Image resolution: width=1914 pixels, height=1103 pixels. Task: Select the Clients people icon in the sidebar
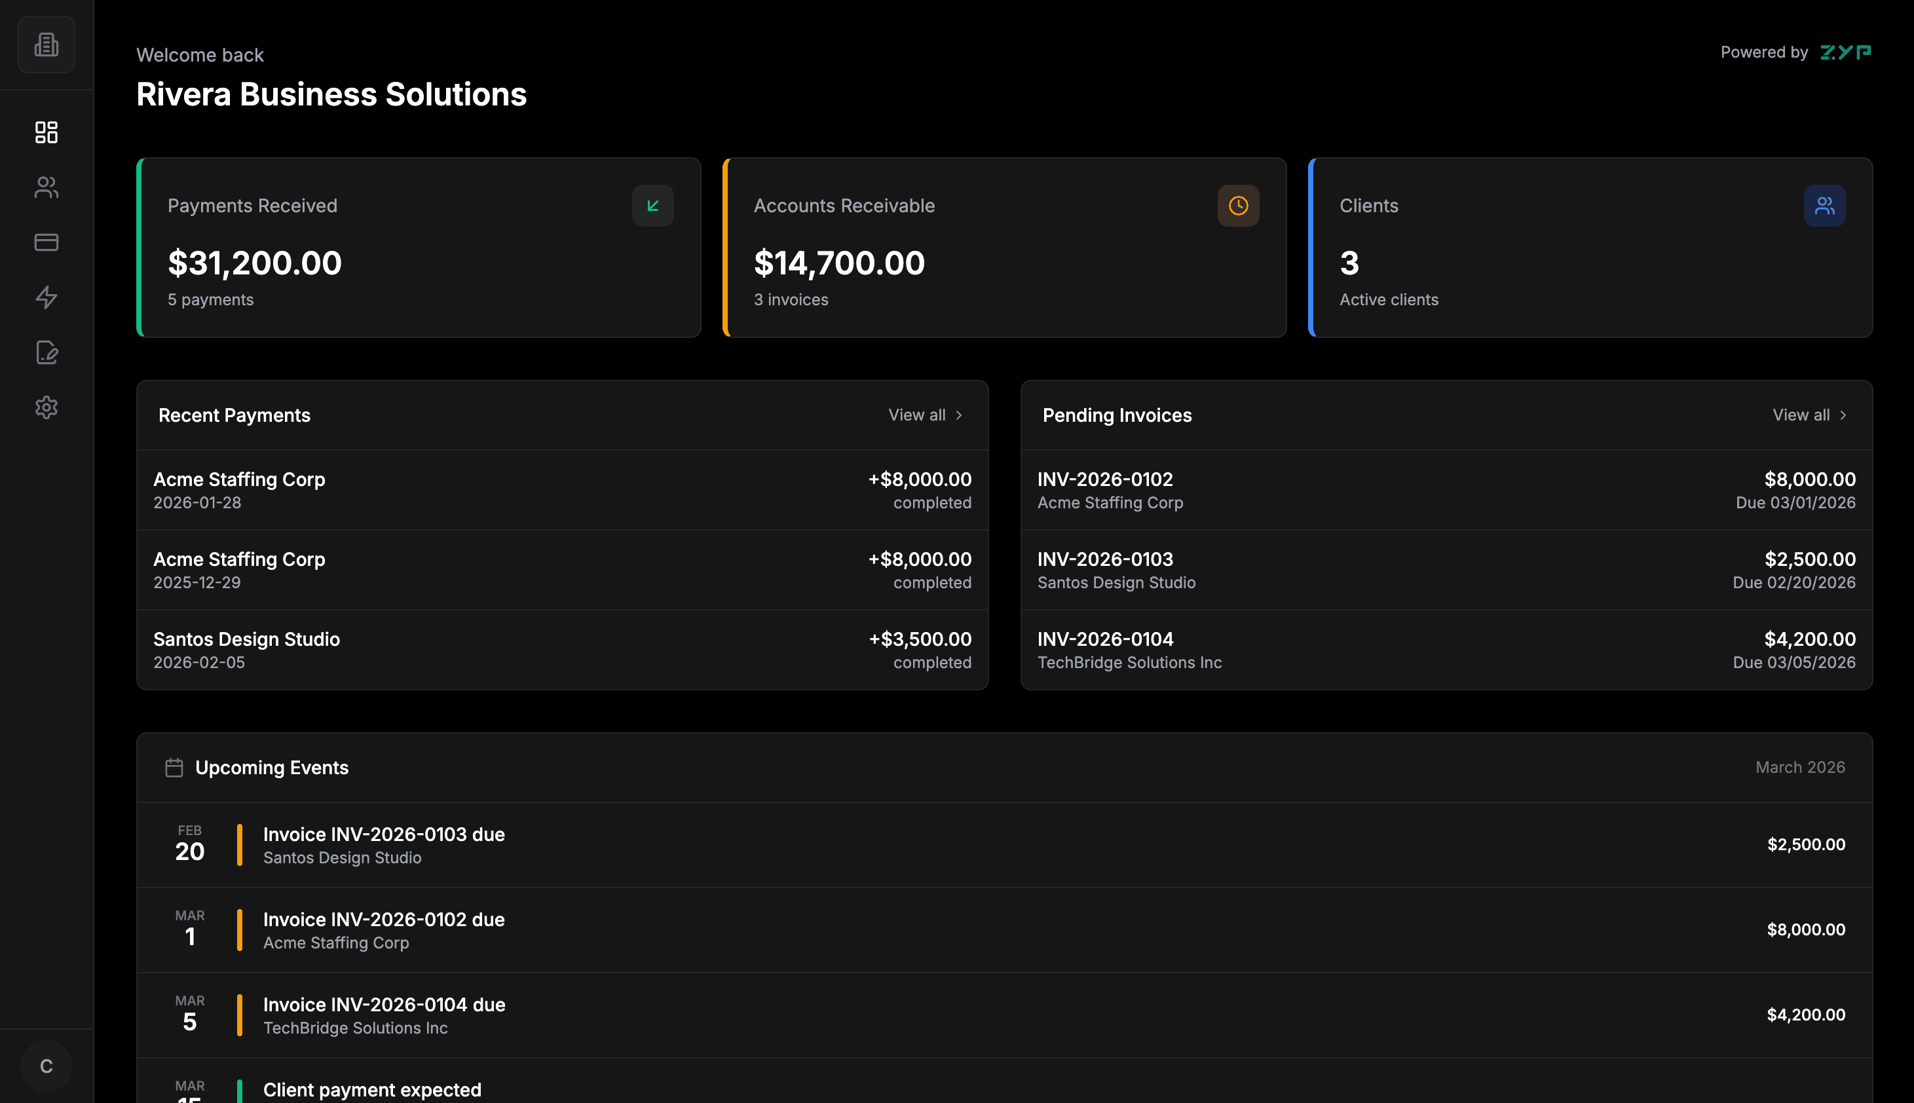click(x=47, y=187)
